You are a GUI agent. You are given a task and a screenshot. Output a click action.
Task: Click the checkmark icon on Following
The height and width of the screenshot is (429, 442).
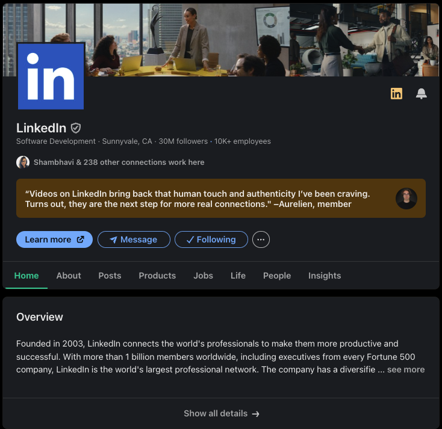point(190,239)
